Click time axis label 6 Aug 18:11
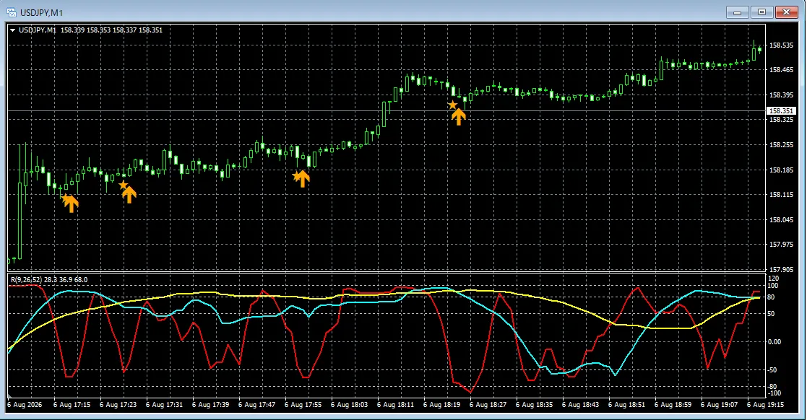The height and width of the screenshot is (420, 807). click(395, 405)
